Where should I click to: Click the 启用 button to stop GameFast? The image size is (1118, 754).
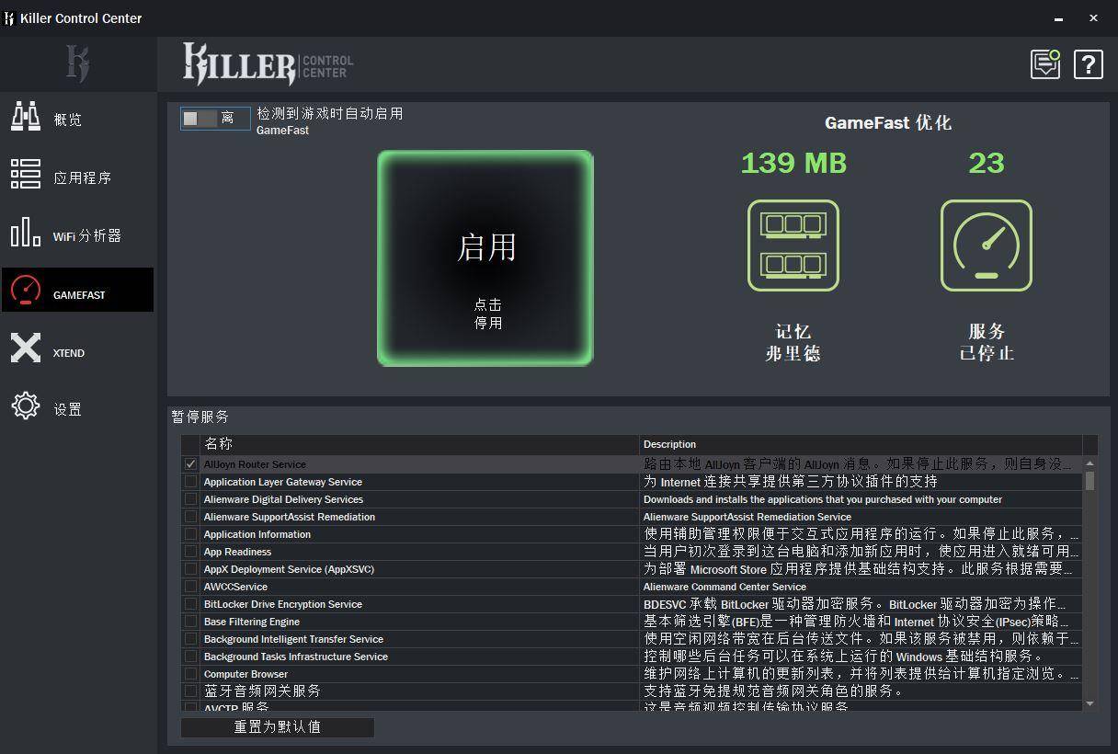click(x=485, y=258)
